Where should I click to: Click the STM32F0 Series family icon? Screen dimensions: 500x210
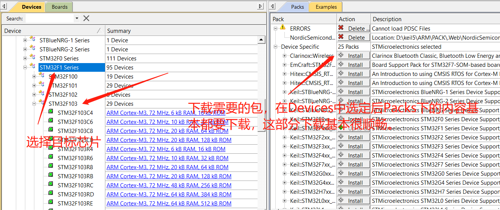pos(32,57)
